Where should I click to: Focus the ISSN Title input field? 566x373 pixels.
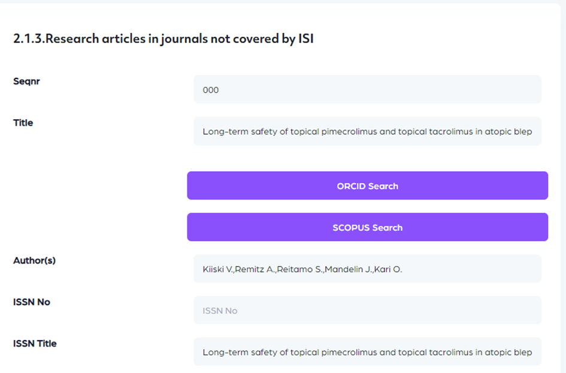367,352
